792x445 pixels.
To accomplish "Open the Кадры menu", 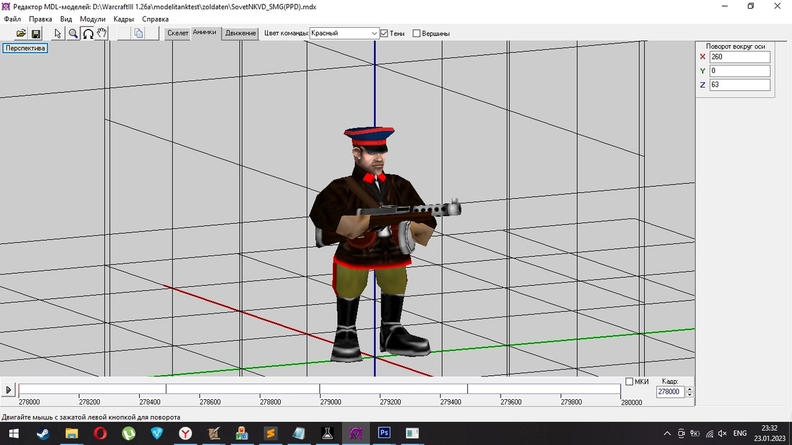I will pos(124,19).
